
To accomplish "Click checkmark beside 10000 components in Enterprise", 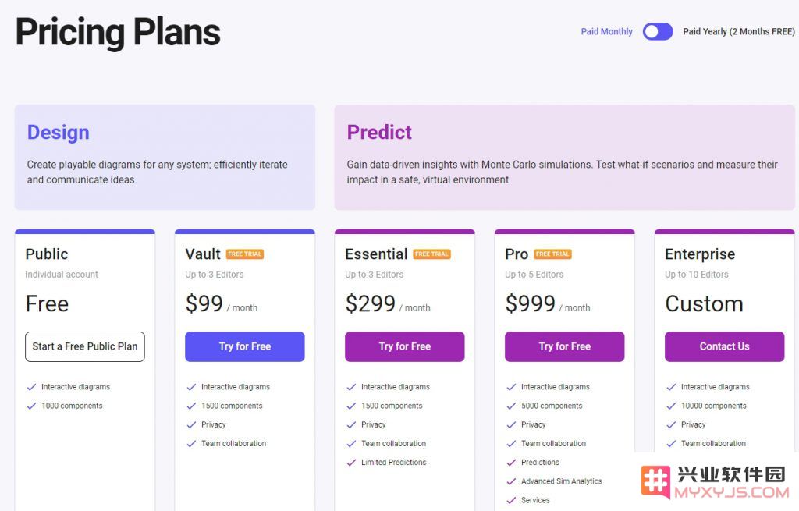I will (671, 406).
